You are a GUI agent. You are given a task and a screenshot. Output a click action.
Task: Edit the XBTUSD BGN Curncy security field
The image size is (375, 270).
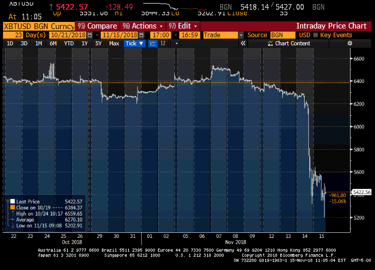pyautogui.click(x=39, y=26)
